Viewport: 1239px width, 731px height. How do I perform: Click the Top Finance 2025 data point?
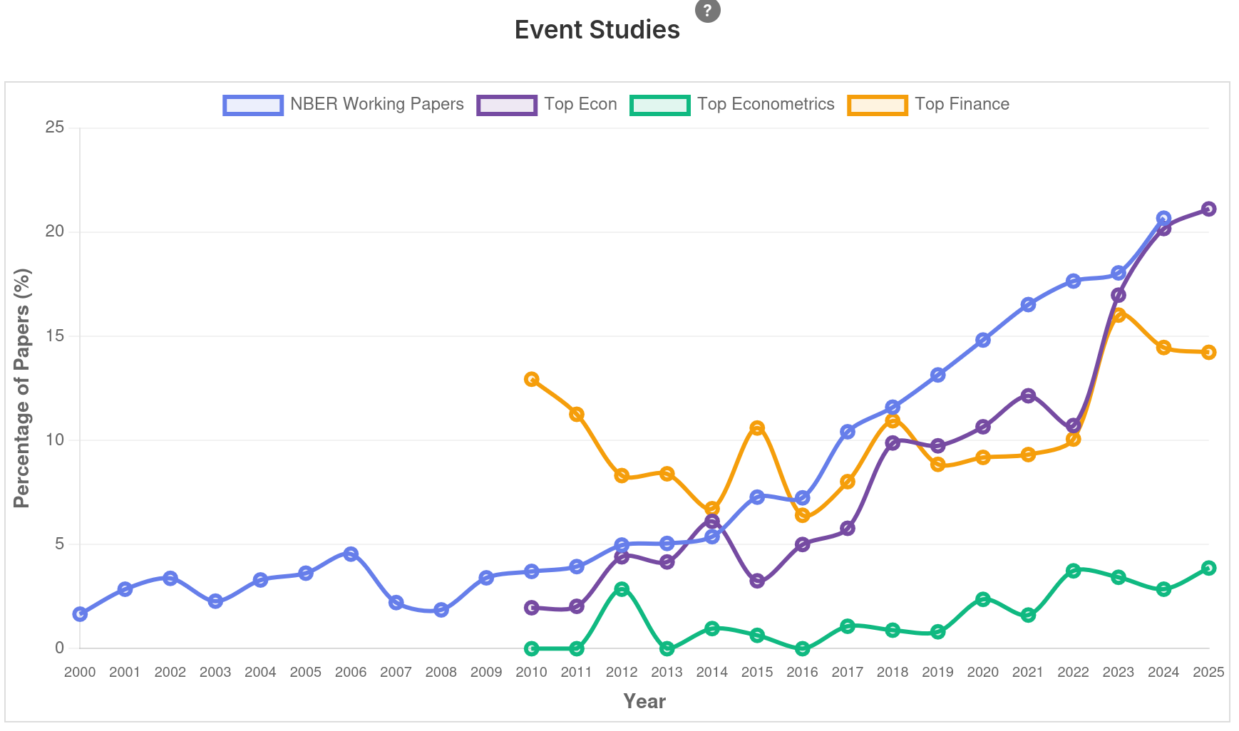1208,352
